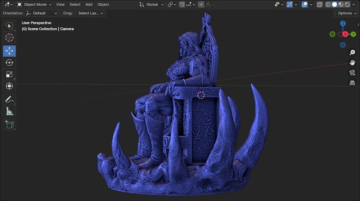The image size is (360, 201).
Task: Enable proportional editing
Action: (x=201, y=5)
